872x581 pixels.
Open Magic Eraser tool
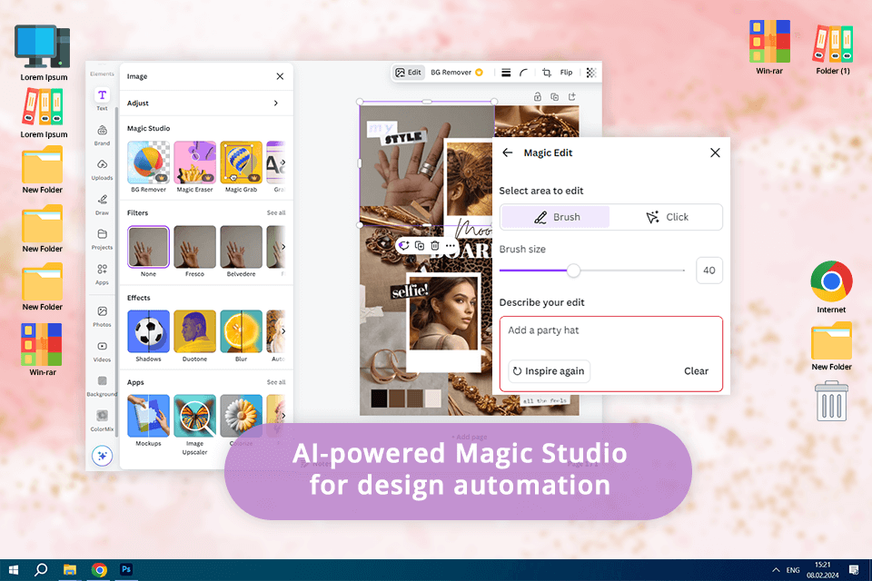tap(194, 166)
